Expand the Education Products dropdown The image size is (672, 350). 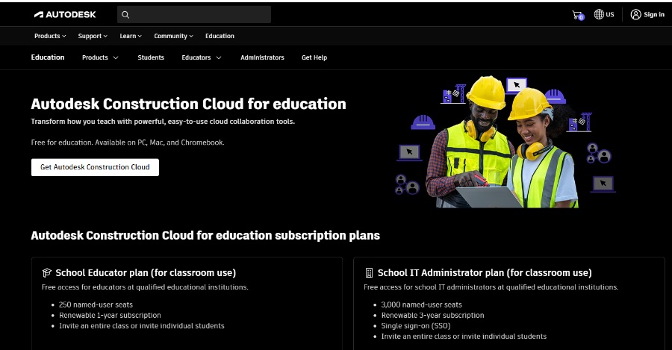(x=100, y=57)
